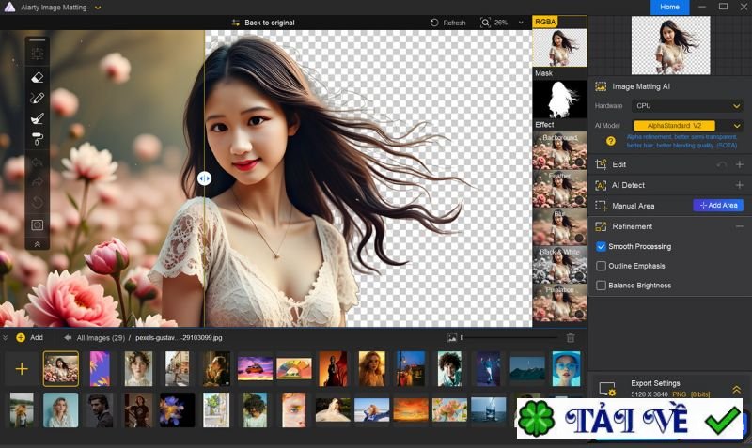This screenshot has width=752, height=448.
Task: Open the Hardware CPU dropdown
Action: [687, 106]
